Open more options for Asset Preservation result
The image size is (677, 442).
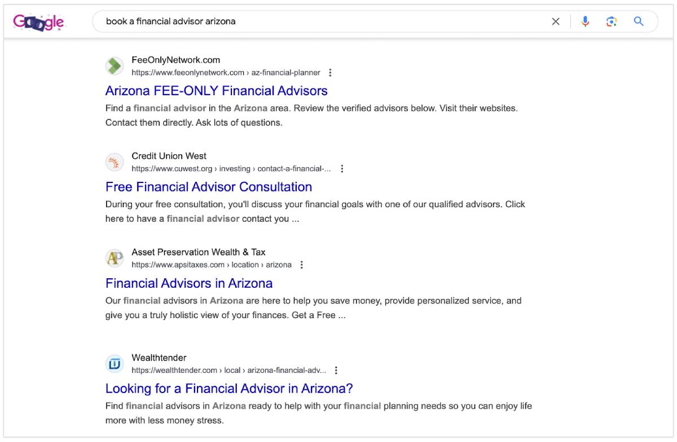pos(302,265)
